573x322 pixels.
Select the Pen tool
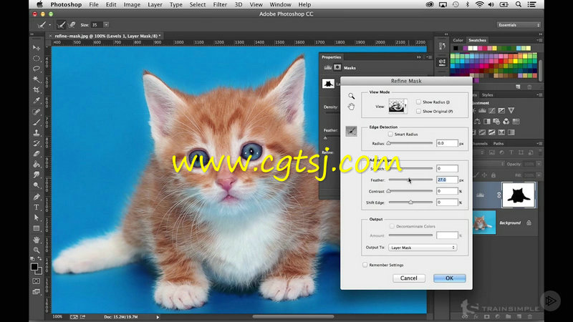click(x=37, y=197)
